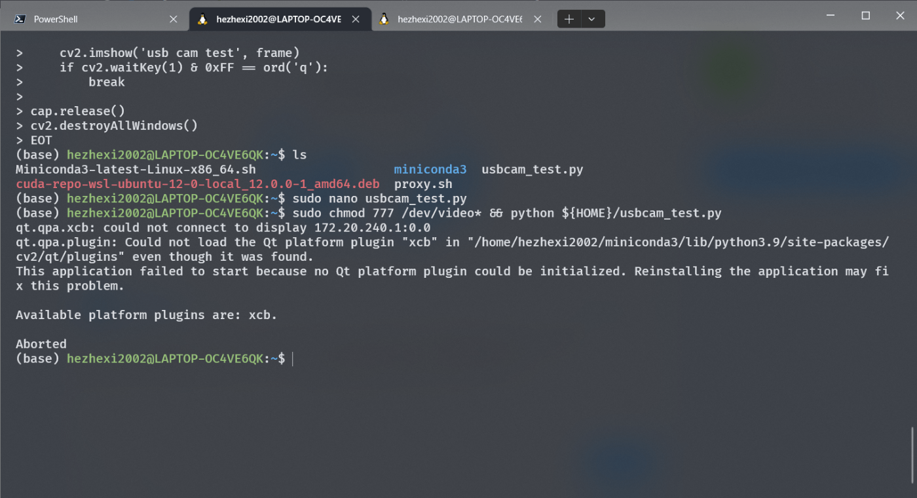This screenshot has width=917, height=498.
Task: Click Miniconda3-latest-Linux-x86_64.sh filename
Action: pyautogui.click(x=136, y=170)
